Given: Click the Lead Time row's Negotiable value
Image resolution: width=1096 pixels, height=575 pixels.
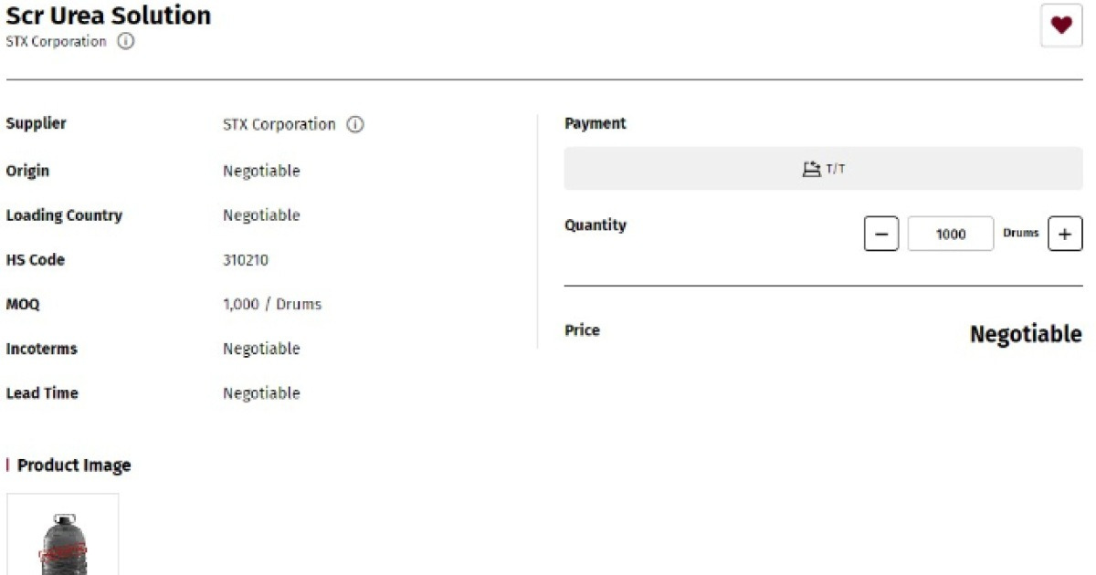Looking at the screenshot, I should 261,393.
